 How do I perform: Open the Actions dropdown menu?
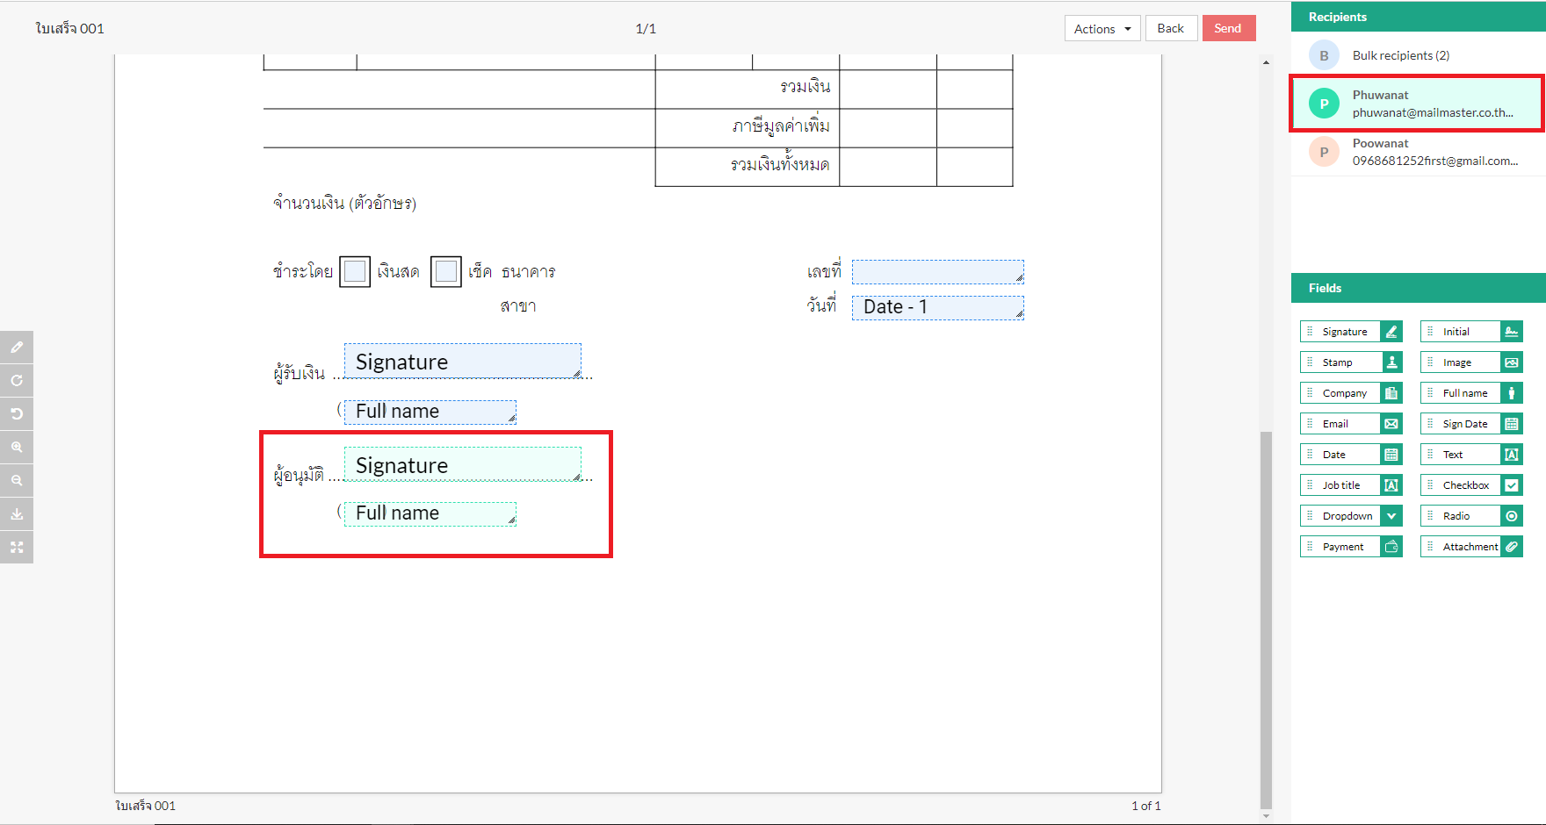(1102, 28)
